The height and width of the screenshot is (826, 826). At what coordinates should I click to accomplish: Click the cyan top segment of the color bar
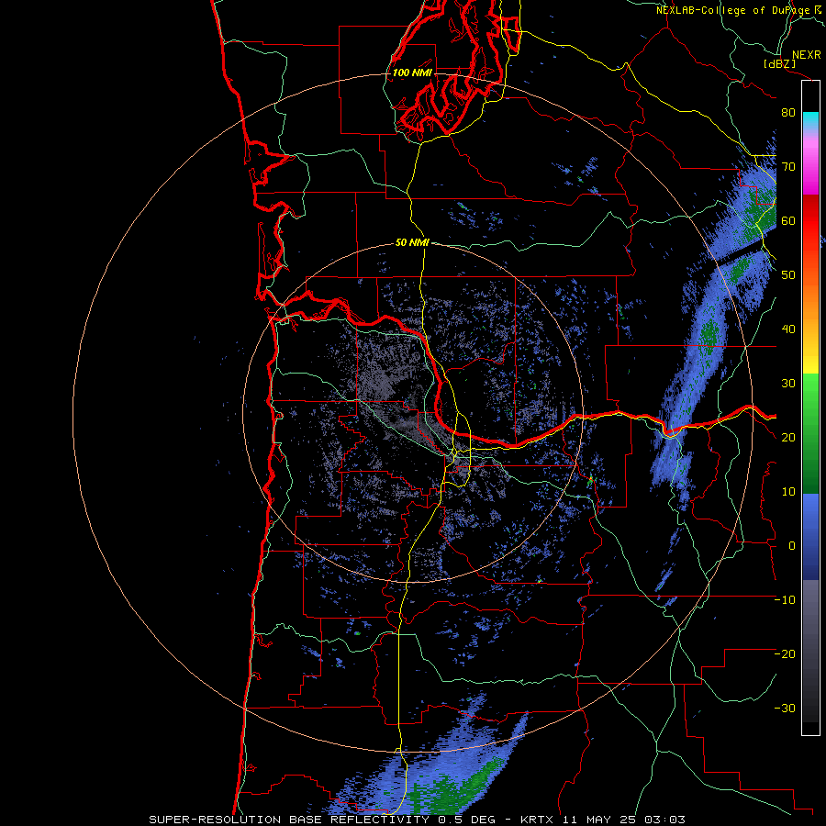[x=810, y=119]
